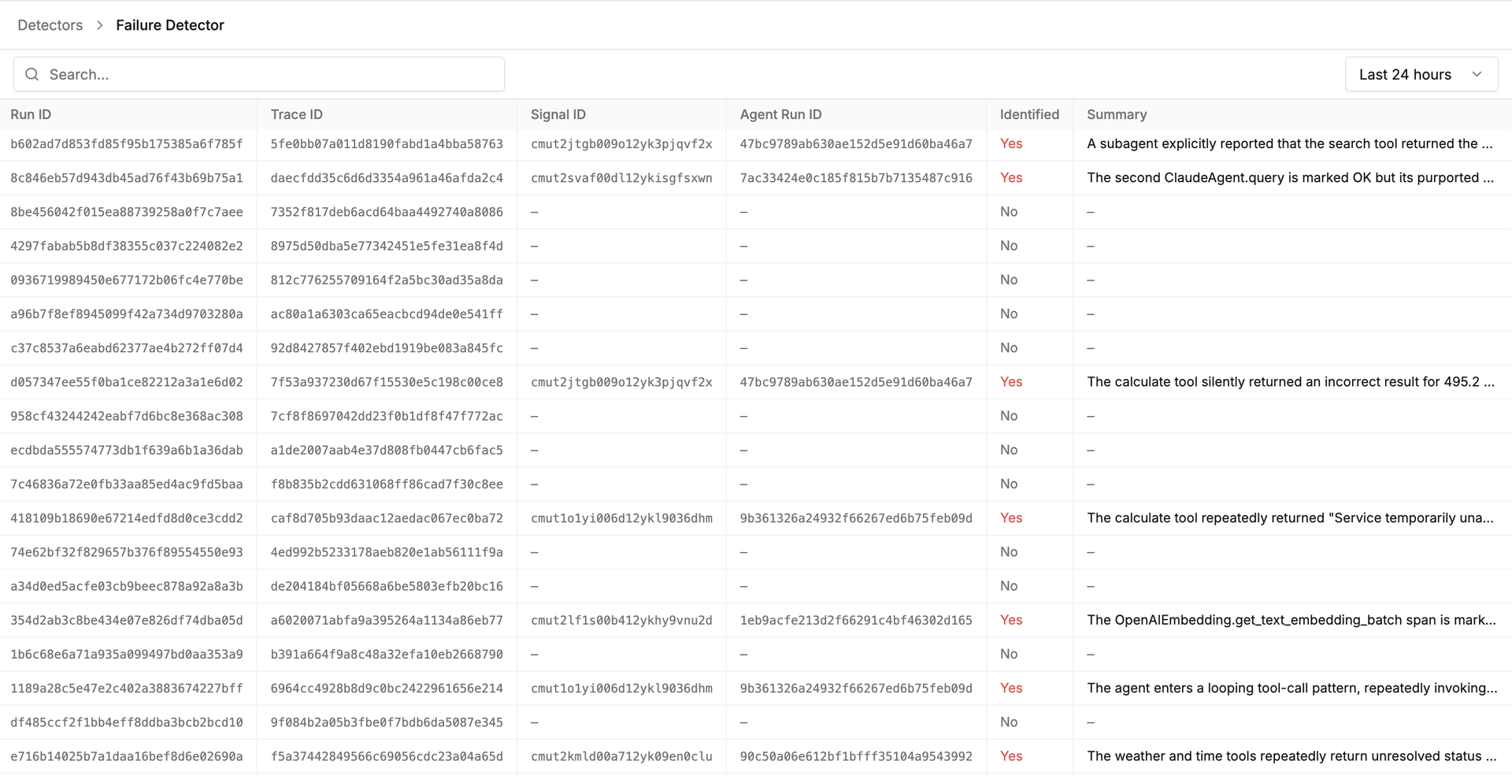
Task: Click trace ID 7cf8f8697042dd23f0b1df8f47f772ac
Action: (x=387, y=416)
